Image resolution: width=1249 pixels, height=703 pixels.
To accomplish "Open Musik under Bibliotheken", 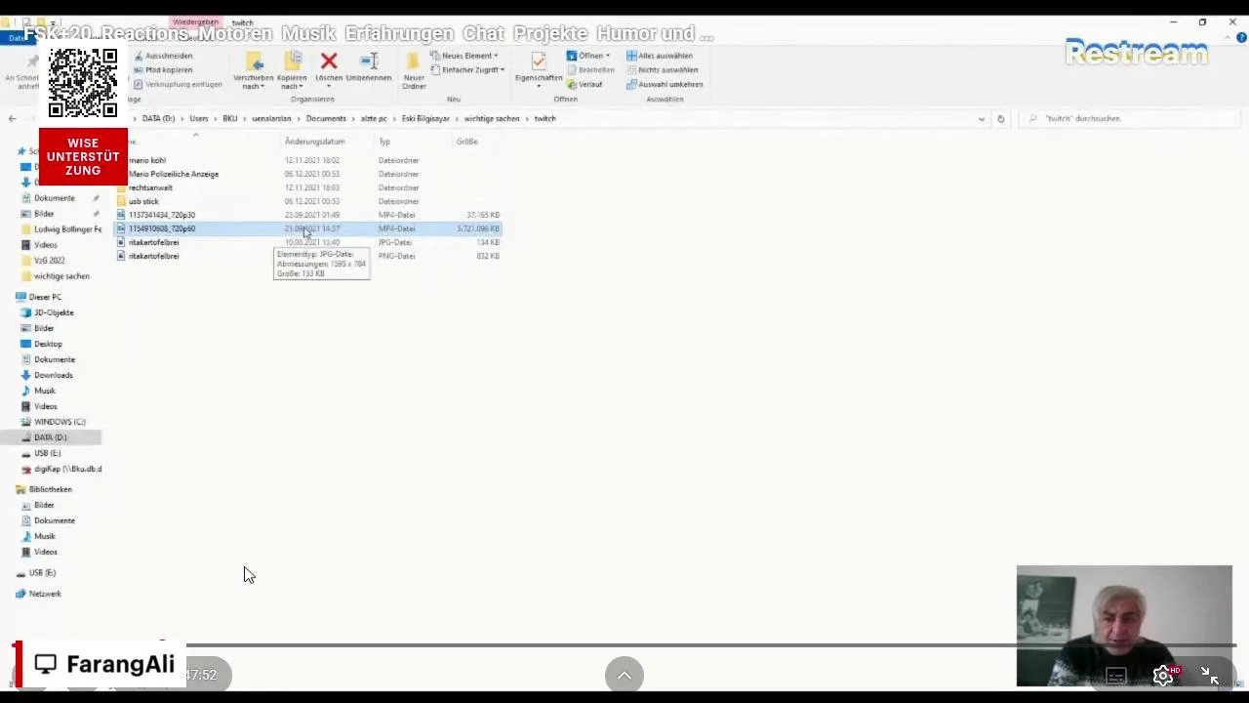I will pyautogui.click(x=38, y=536).
